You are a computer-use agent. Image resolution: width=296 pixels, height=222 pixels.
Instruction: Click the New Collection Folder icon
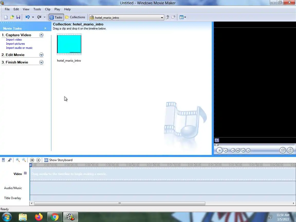coord(173,17)
